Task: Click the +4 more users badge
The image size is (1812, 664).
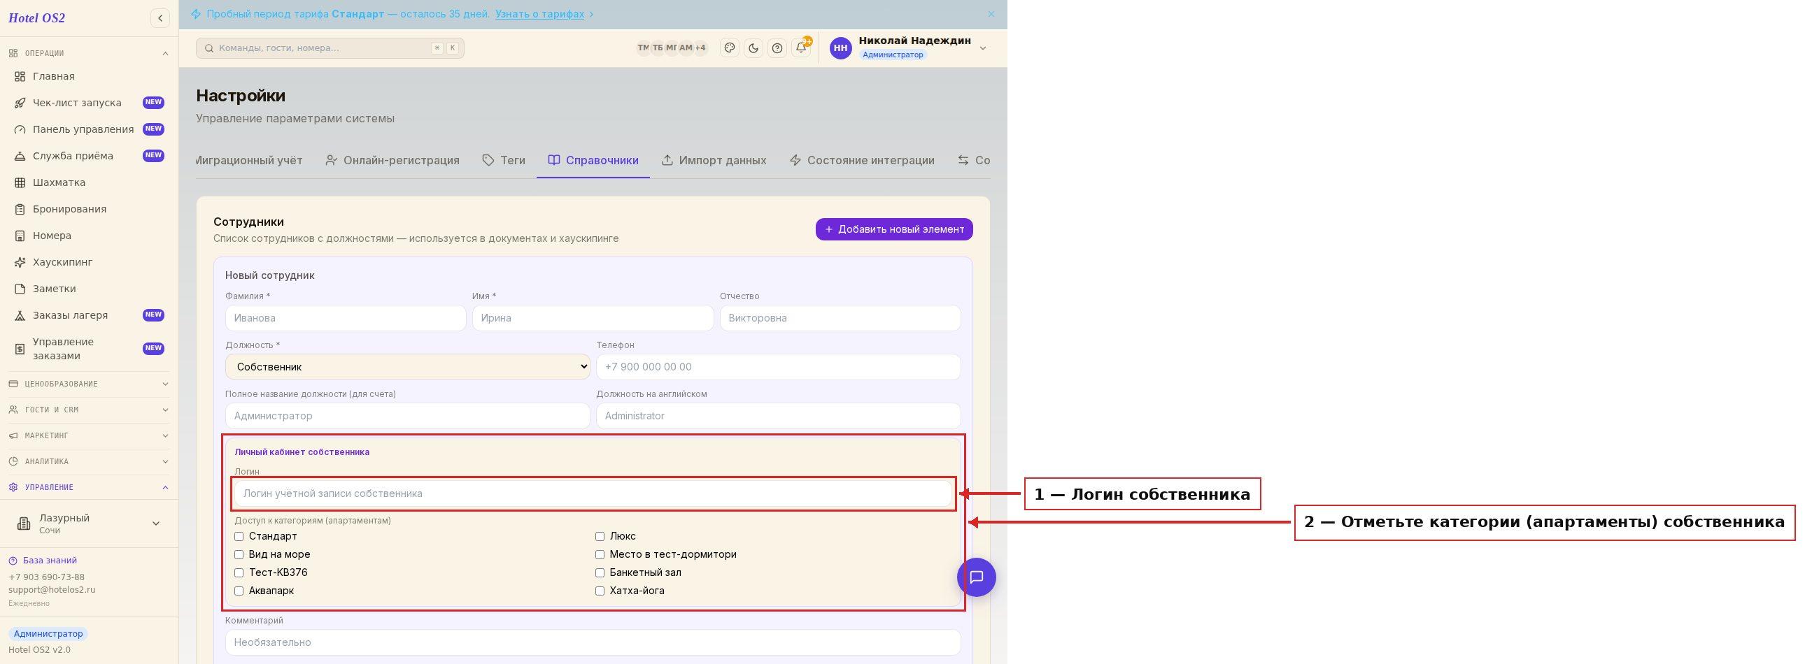Action: coord(700,48)
